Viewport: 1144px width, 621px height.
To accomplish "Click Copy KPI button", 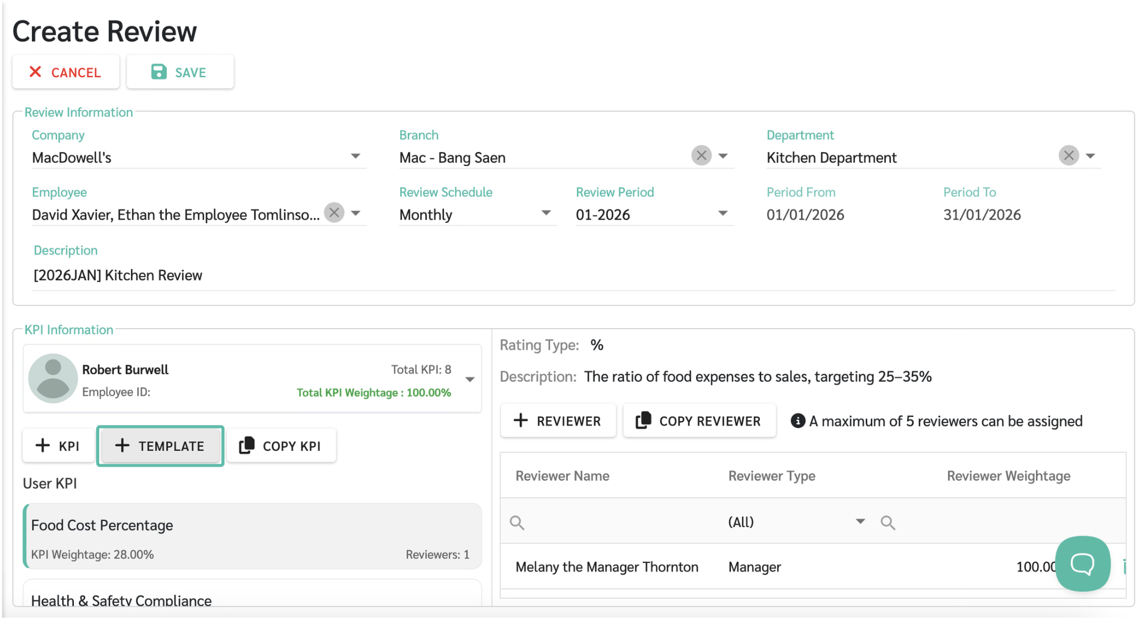I will pyautogui.click(x=281, y=446).
